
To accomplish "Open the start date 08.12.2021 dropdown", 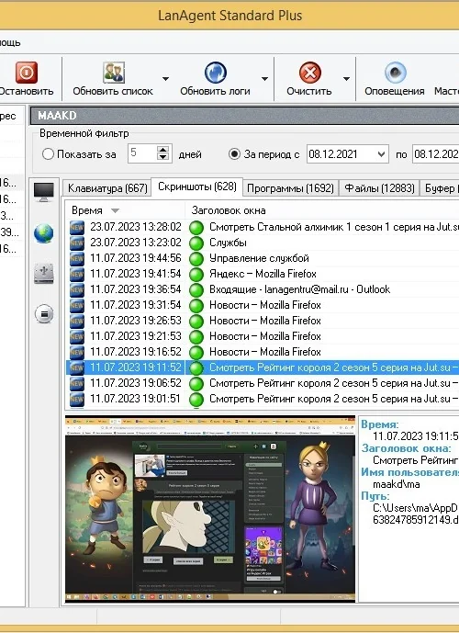I will coord(381,153).
